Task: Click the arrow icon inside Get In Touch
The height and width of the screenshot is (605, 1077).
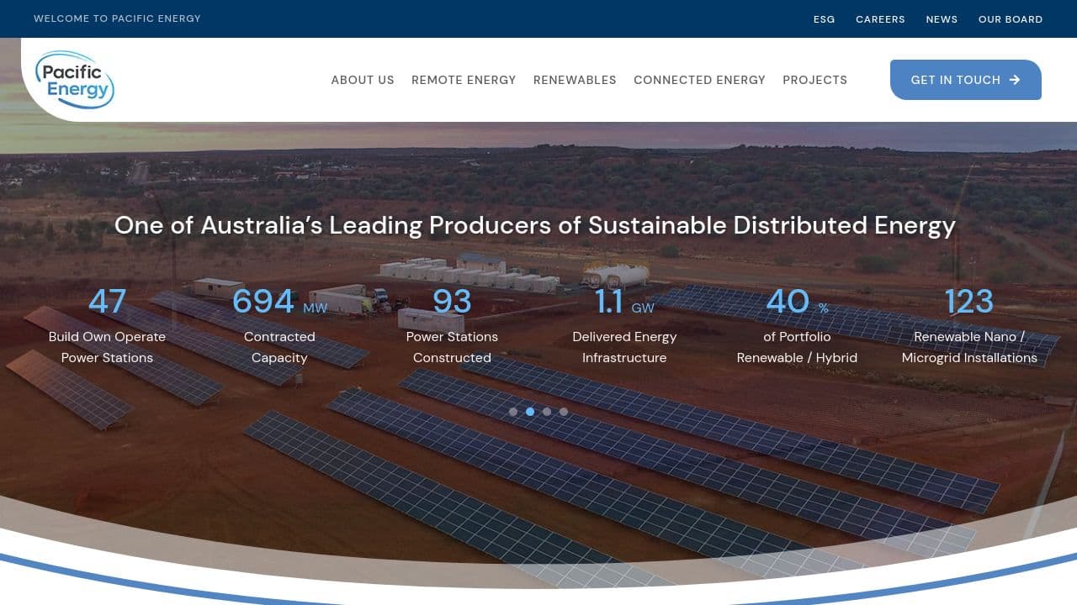Action: (1016, 80)
